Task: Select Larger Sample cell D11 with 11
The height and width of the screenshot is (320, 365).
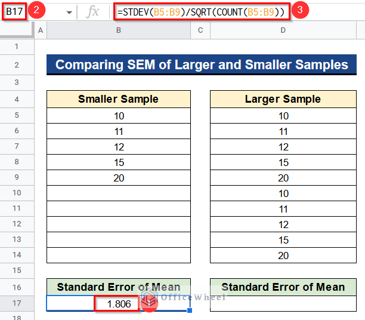Action: coord(283,209)
